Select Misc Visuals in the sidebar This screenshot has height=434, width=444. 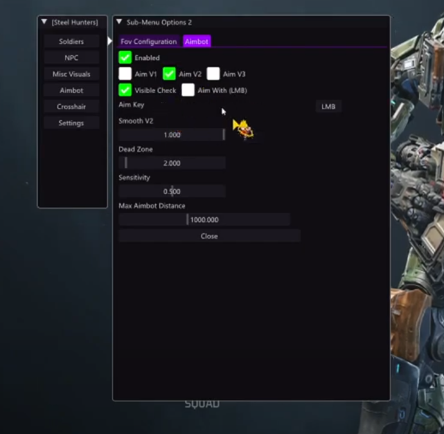click(71, 74)
